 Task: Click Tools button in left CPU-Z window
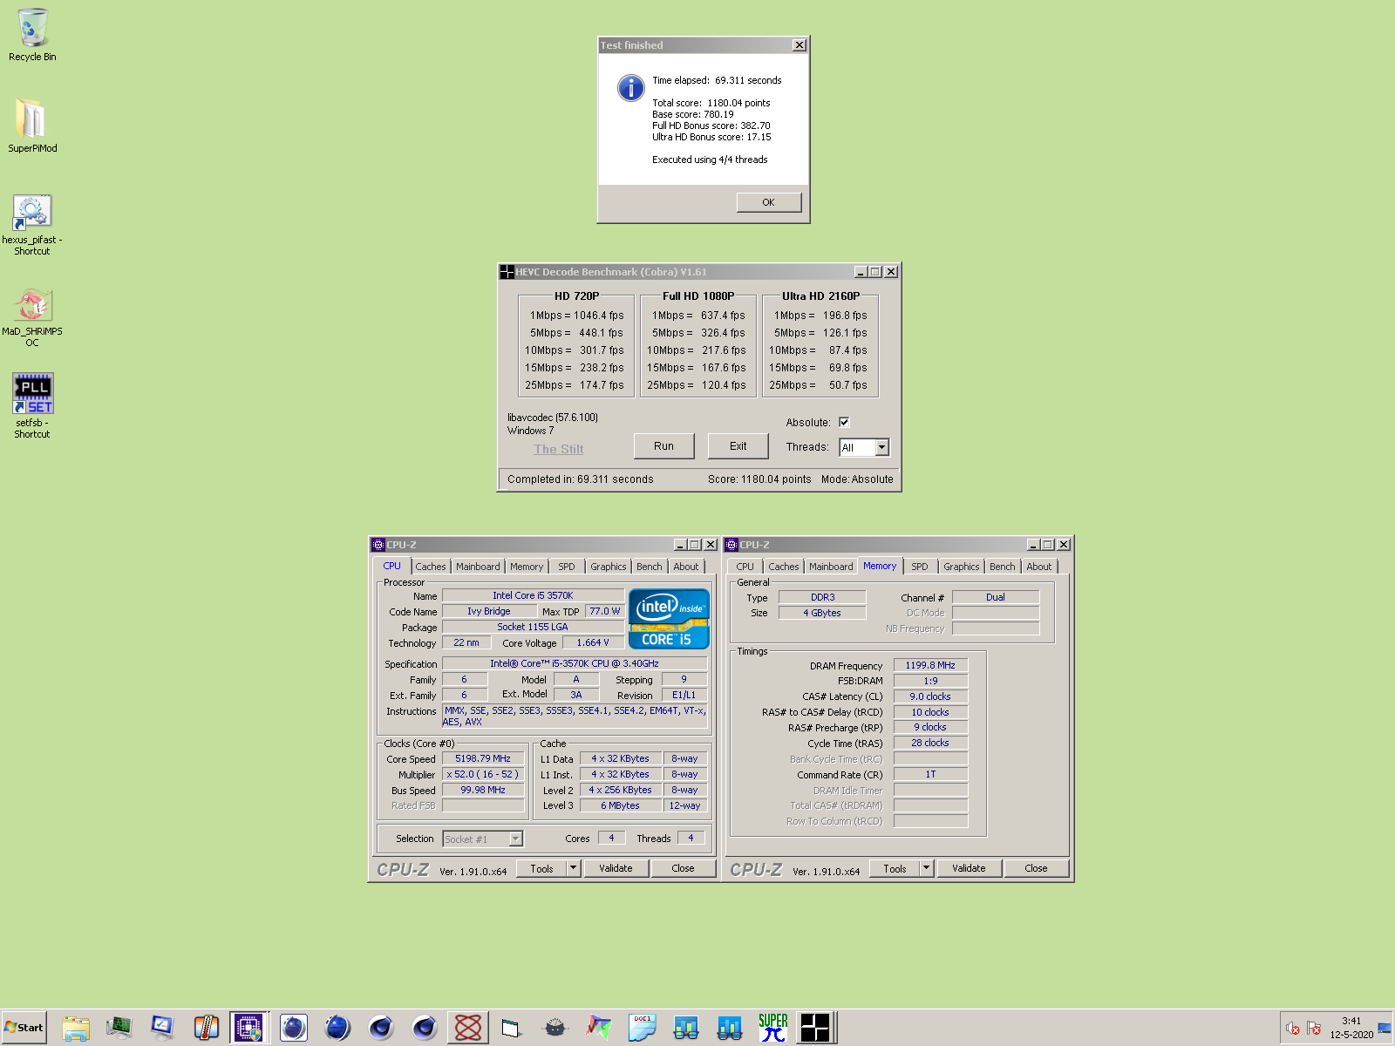click(x=541, y=868)
